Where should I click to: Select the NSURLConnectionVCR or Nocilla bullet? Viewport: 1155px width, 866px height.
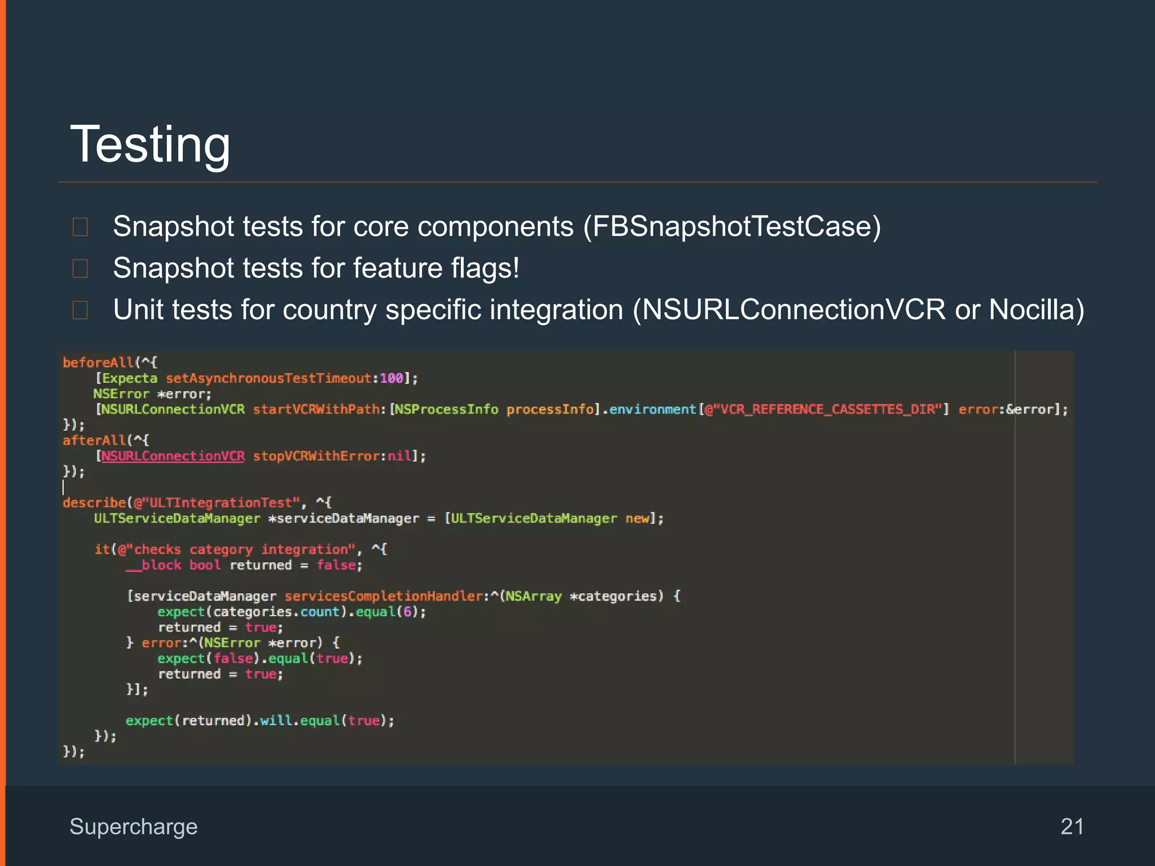[x=598, y=310]
